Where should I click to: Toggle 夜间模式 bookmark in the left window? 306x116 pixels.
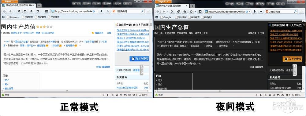(x=53, y=17)
